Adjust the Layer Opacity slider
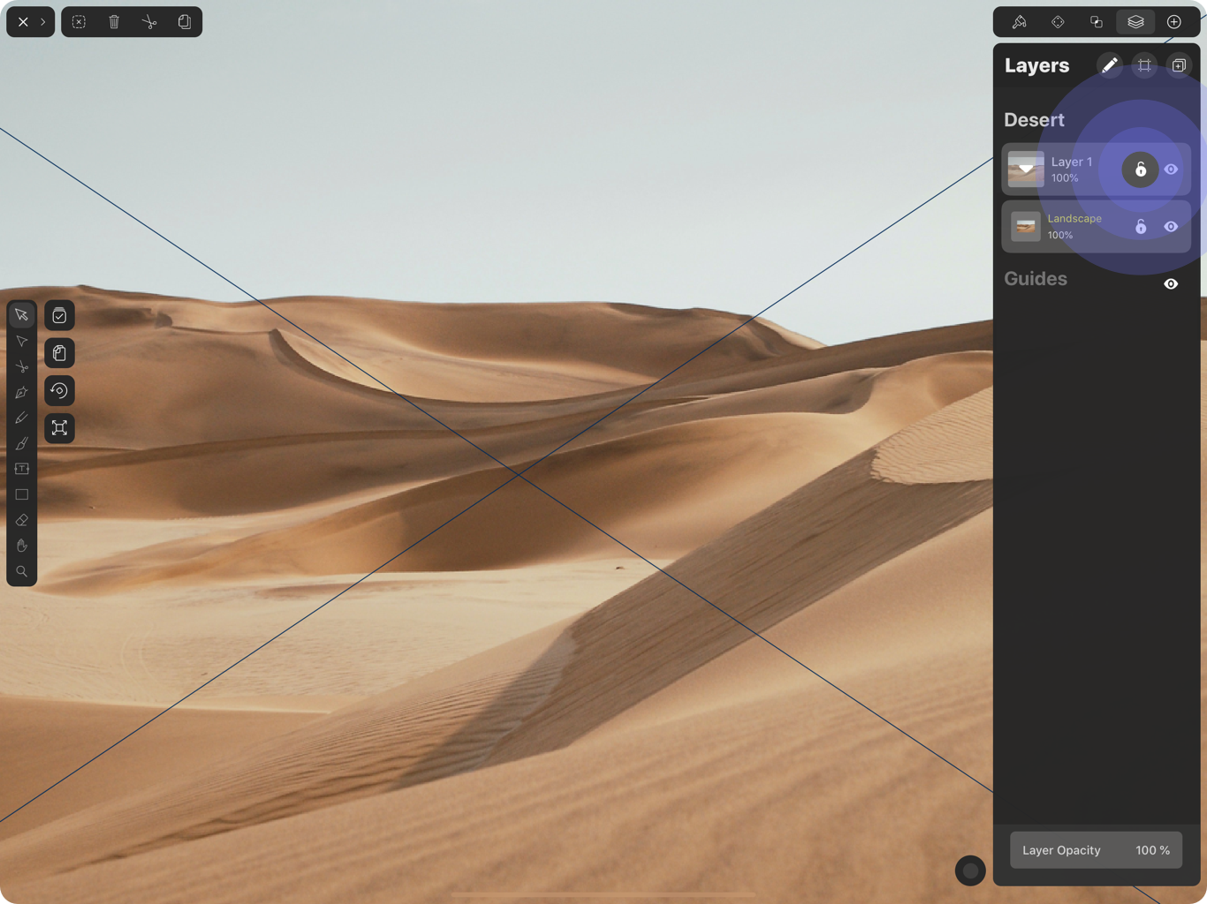Screen dimensions: 1207x904 click(1096, 850)
